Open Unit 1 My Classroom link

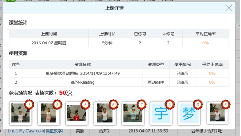pyautogui.click(x=35, y=131)
